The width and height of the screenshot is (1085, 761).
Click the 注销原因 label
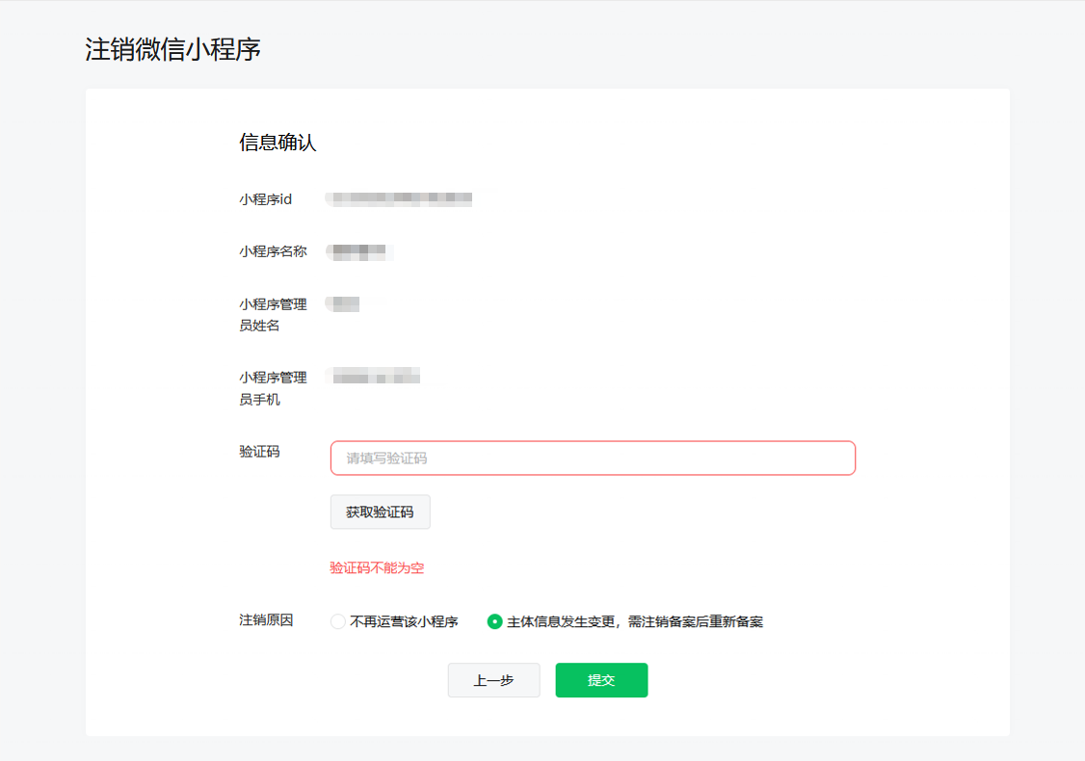point(266,619)
